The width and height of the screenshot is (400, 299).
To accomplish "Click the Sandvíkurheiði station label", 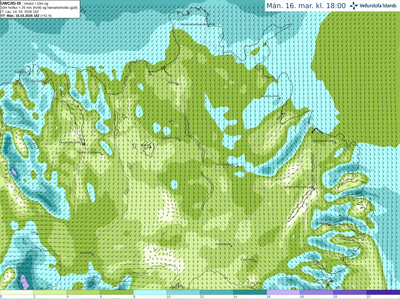I will [270, 96].
